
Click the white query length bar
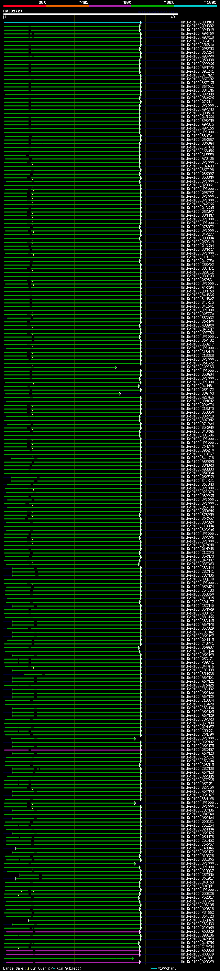pos(91,14)
